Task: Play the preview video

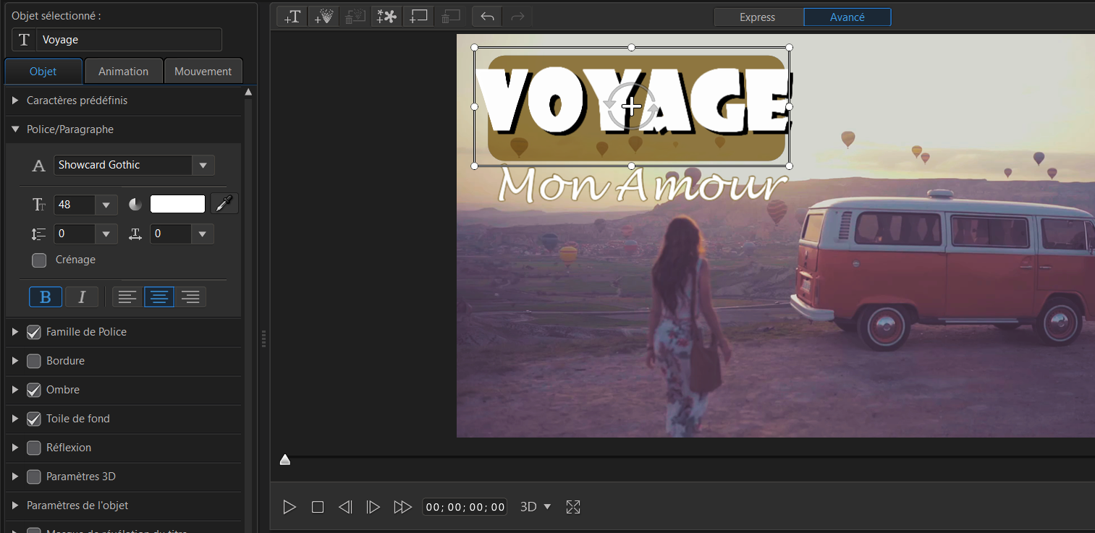Action: click(289, 507)
